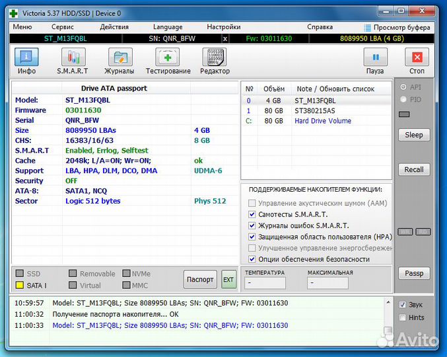Click the Victoria green cross title icon
Screen dimensions: 447x357
tap(13, 13)
